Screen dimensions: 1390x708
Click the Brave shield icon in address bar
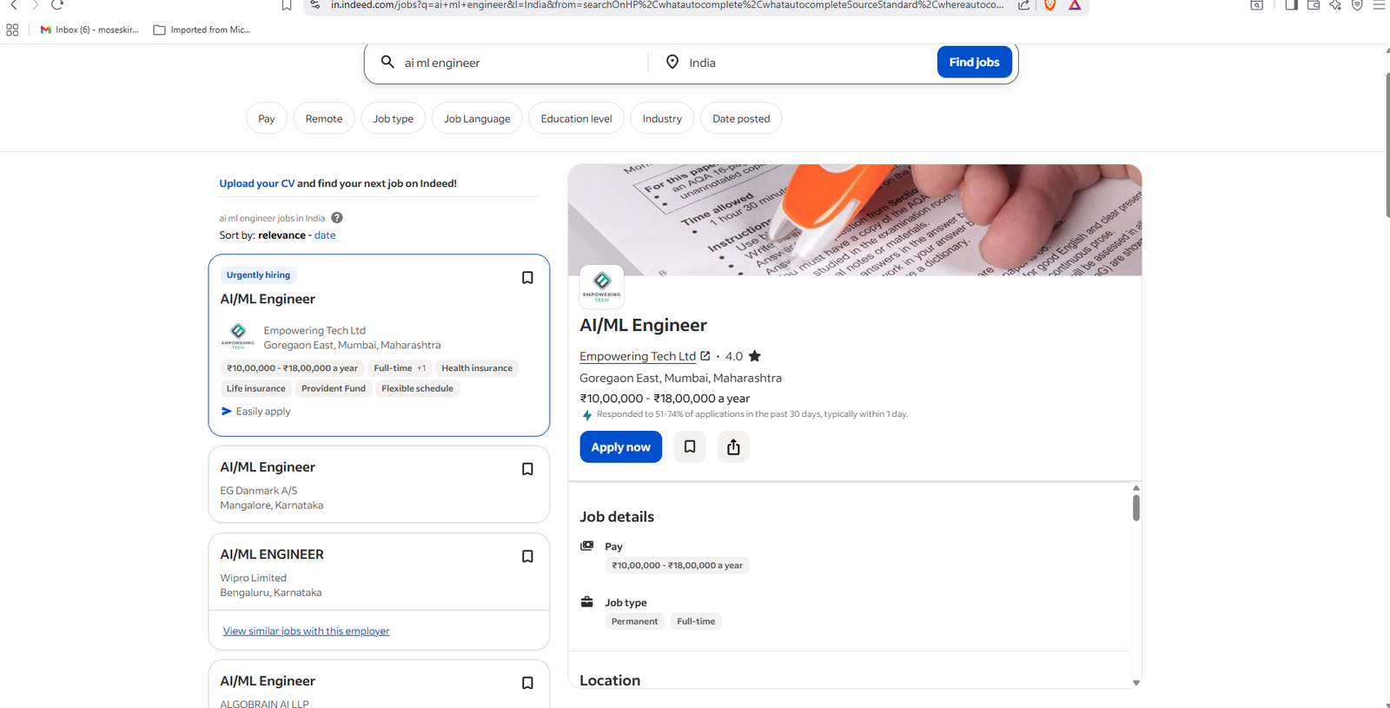[1049, 5]
